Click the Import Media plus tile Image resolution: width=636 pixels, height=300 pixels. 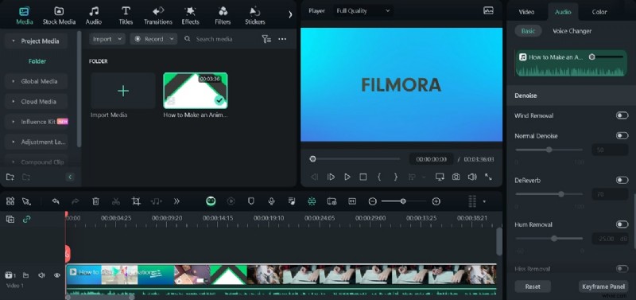click(x=123, y=91)
